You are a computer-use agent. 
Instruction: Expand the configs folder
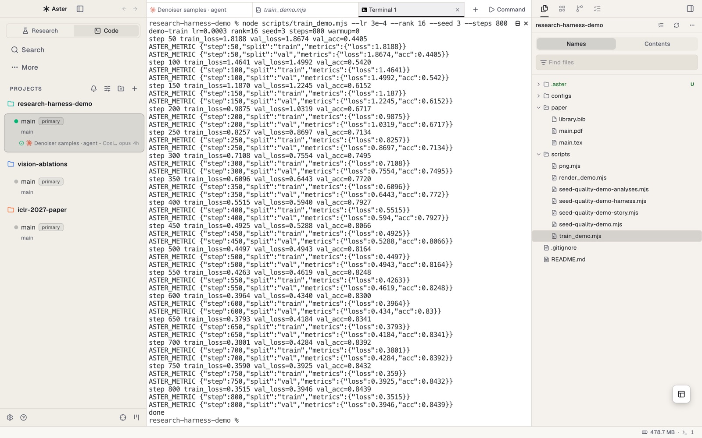click(x=539, y=96)
